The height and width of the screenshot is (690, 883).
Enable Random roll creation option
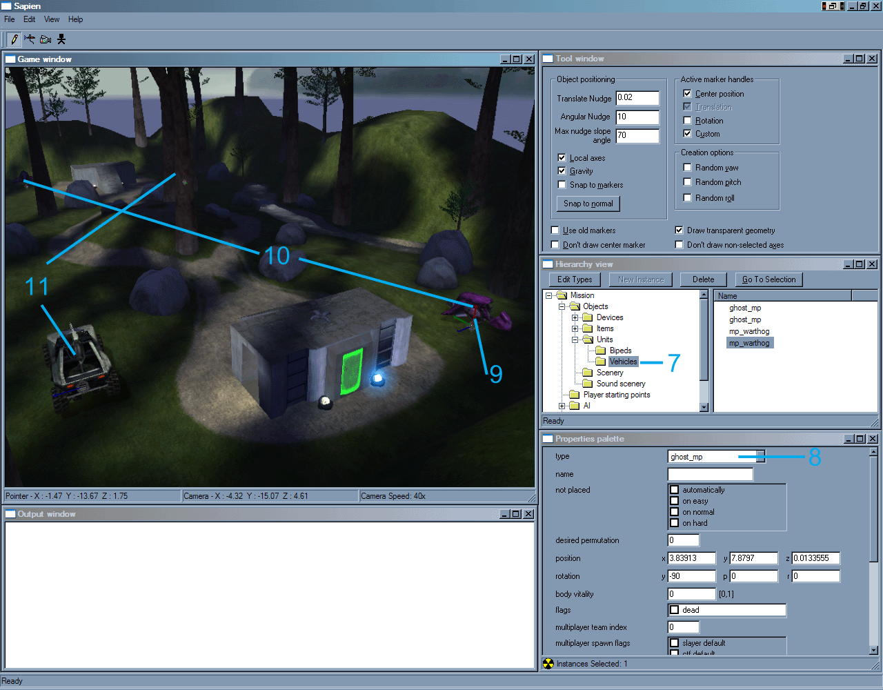[x=687, y=197]
